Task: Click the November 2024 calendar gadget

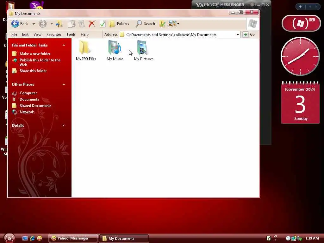Action: coord(301,103)
